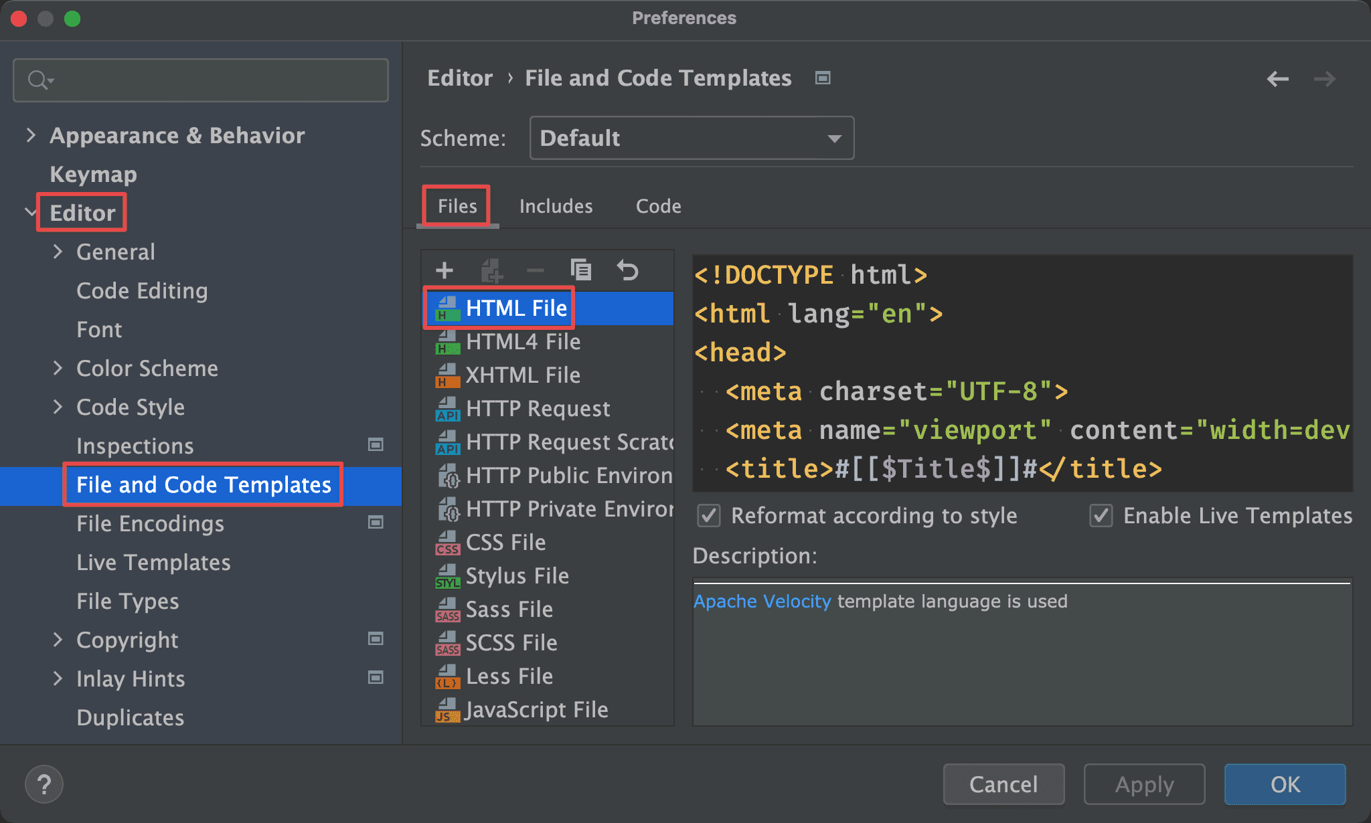Select JavaScript File template in list
The height and width of the screenshot is (823, 1371).
[536, 709]
